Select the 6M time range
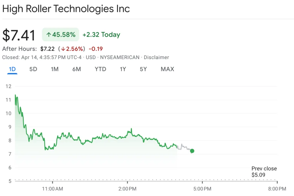294x196 pixels. click(x=77, y=69)
